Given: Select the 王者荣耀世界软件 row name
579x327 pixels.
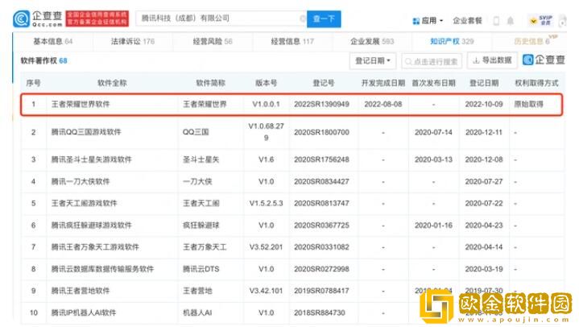Looking at the screenshot, I should click(81, 104).
